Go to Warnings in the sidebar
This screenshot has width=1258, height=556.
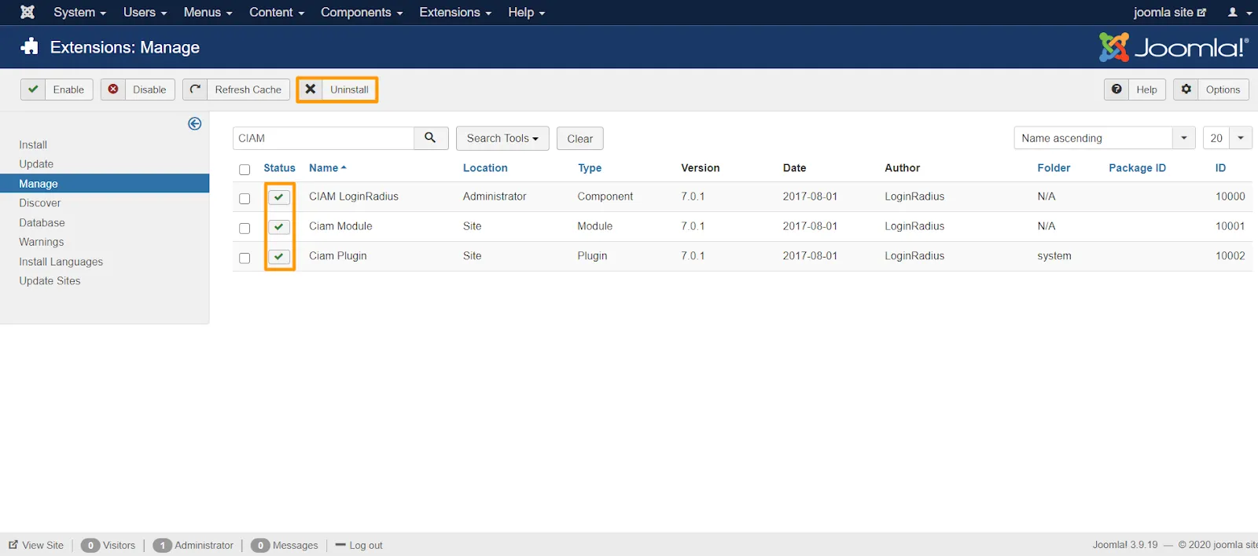42,242
